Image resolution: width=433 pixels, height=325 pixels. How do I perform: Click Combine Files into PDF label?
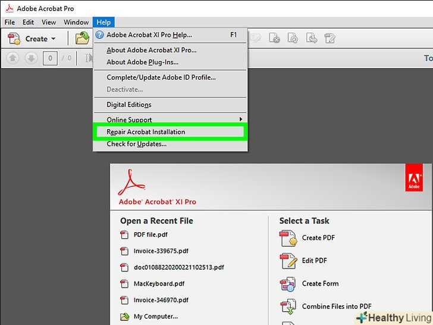point(337,306)
